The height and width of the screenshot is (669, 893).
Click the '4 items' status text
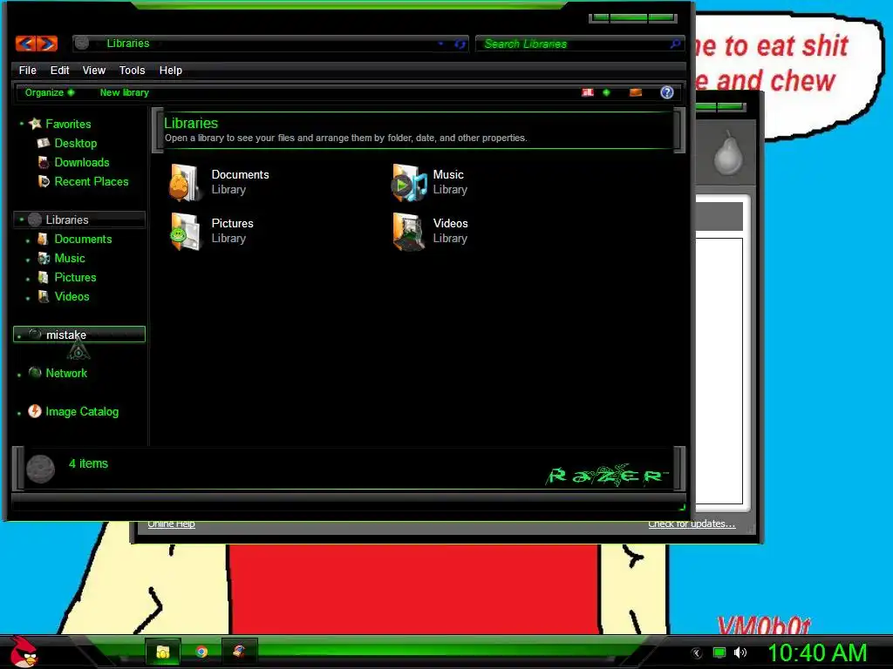click(x=88, y=463)
